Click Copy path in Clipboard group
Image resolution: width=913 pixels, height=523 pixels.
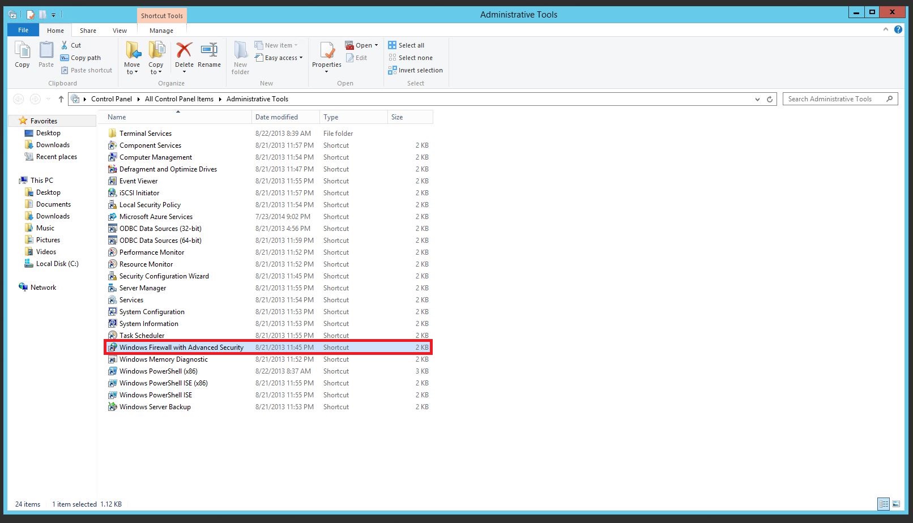pyautogui.click(x=80, y=58)
